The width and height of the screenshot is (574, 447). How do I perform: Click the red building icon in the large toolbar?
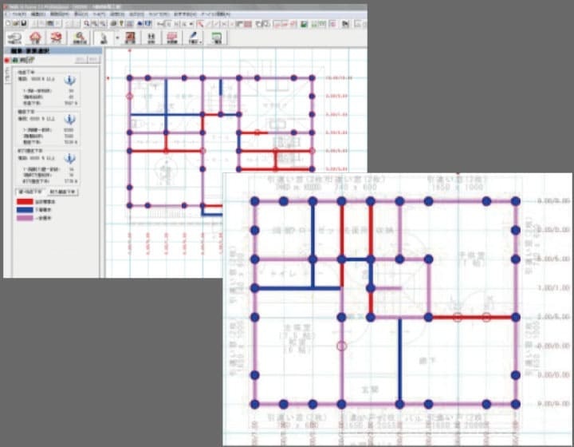tap(128, 38)
